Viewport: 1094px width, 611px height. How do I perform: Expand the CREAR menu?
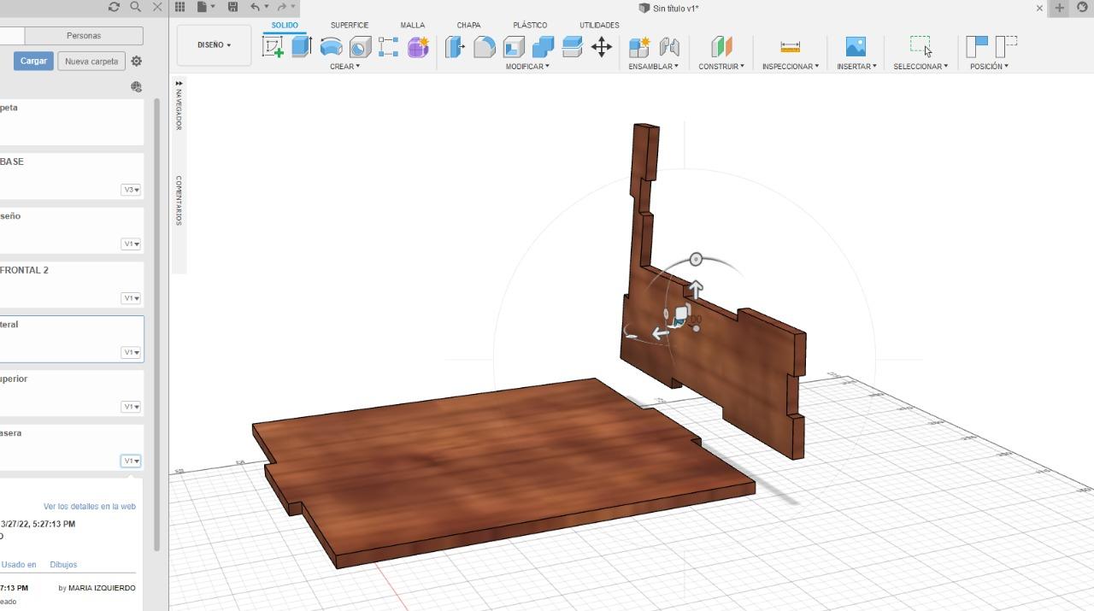(x=344, y=67)
